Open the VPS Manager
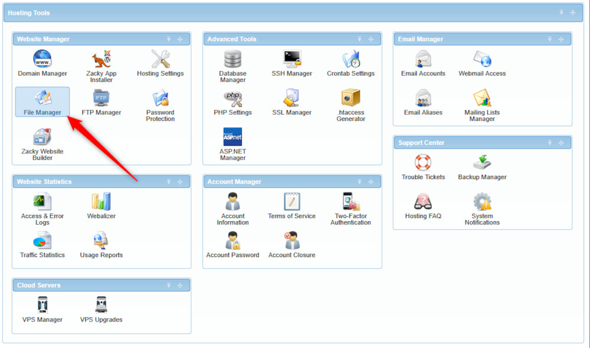Viewport: 590px width, 348px height. click(42, 306)
